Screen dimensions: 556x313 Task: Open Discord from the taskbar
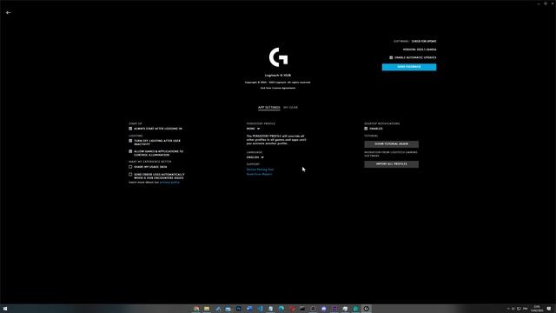click(324, 309)
